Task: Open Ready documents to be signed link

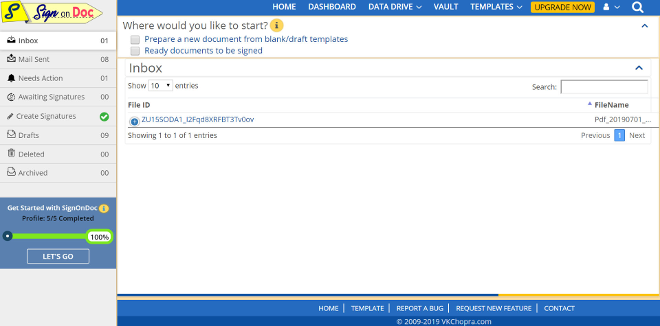Action: coord(203,50)
